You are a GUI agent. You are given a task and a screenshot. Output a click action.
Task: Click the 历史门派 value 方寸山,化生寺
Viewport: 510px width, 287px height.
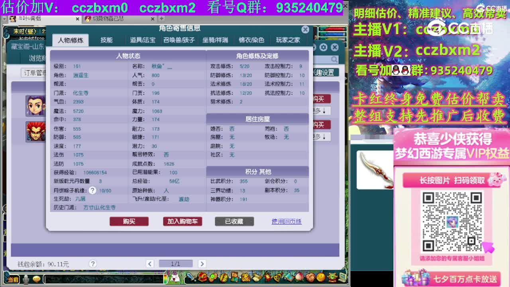click(99, 208)
